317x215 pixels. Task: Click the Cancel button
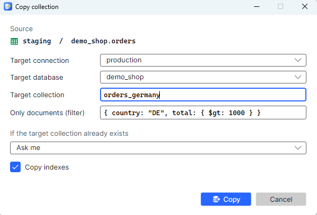[x=281, y=199]
